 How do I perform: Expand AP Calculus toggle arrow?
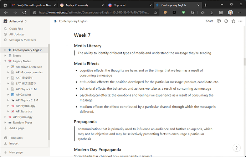pos(8,95)
